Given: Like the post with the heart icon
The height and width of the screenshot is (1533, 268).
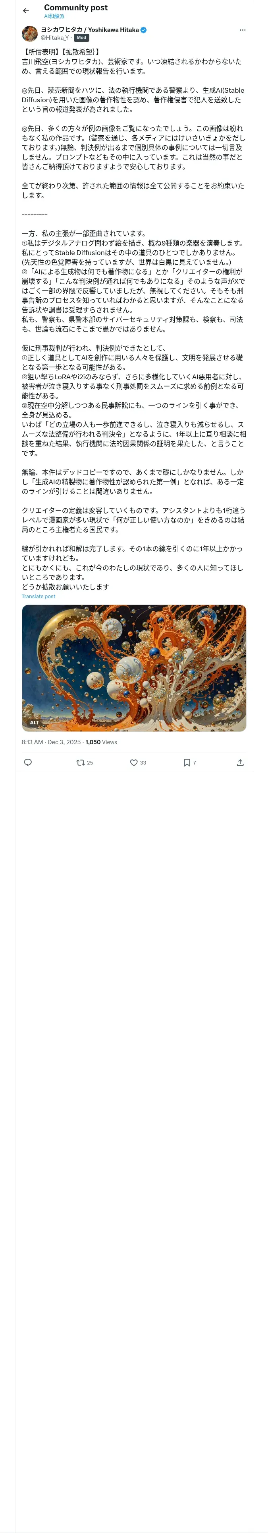Looking at the screenshot, I should click(134, 763).
